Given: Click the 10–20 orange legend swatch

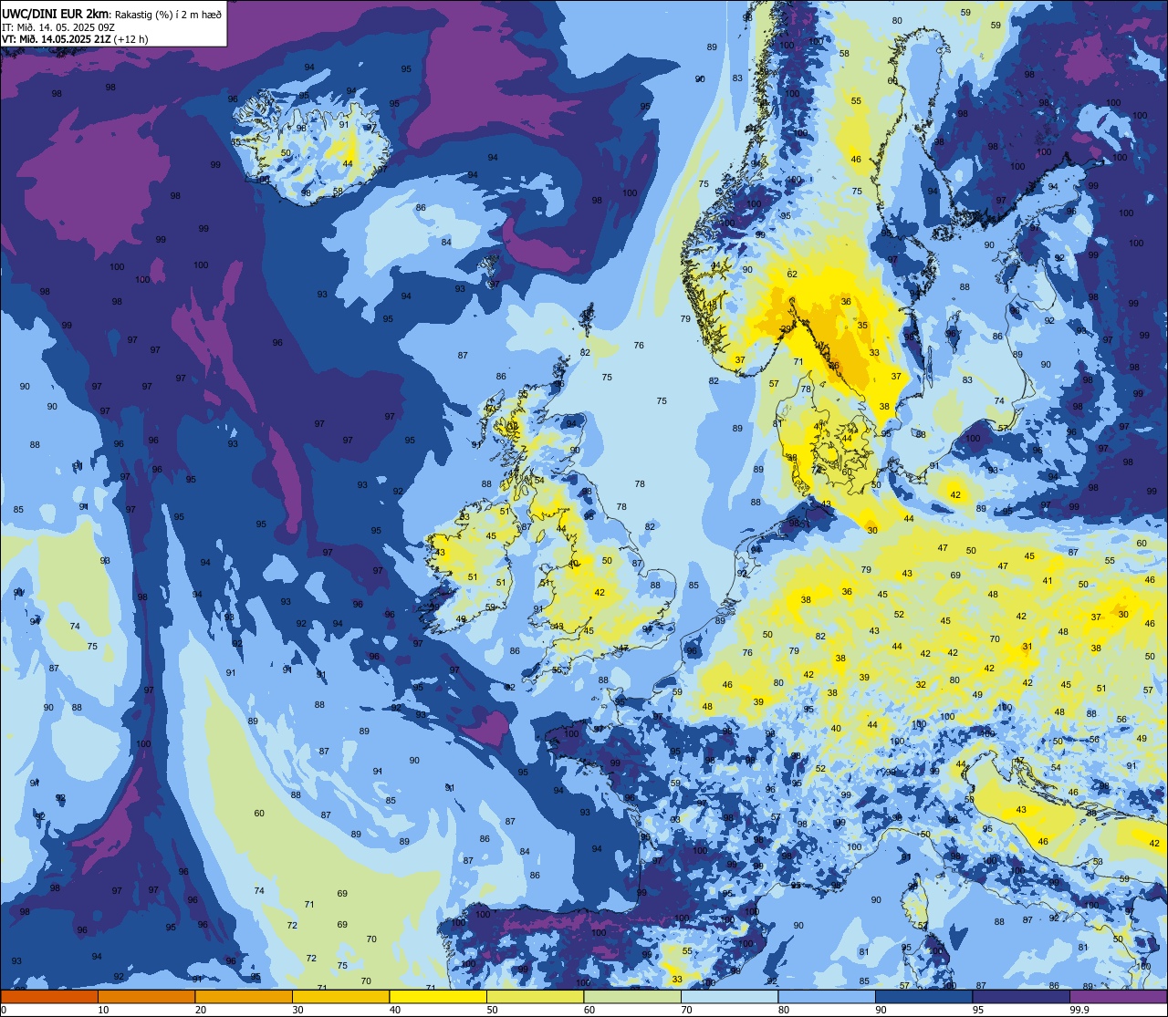Looking at the screenshot, I should (146, 996).
